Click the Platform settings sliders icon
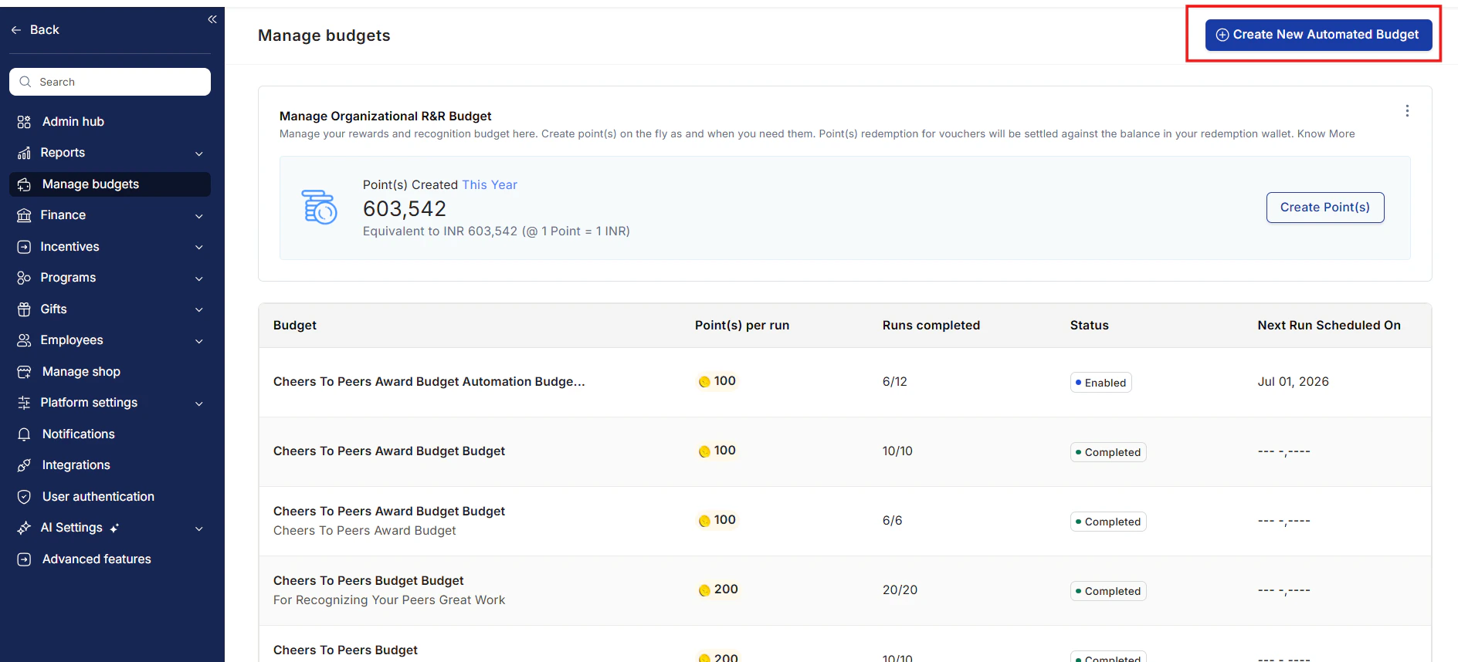The height and width of the screenshot is (662, 1458). click(x=24, y=403)
